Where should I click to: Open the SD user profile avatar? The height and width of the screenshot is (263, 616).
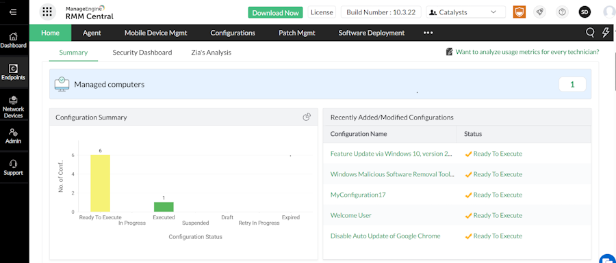[x=585, y=12]
